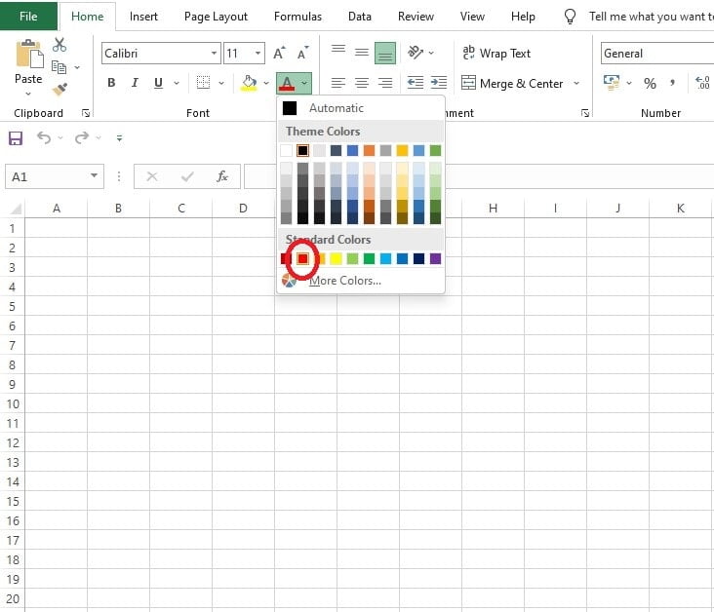Image resolution: width=714 pixels, height=612 pixels.
Task: Pick the orange theme color swatch
Action: click(x=370, y=151)
